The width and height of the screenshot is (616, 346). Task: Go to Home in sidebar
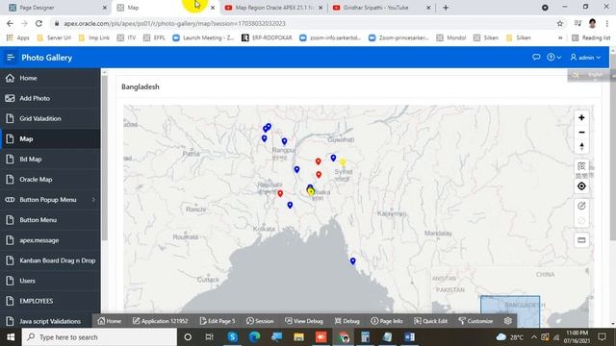50,78
